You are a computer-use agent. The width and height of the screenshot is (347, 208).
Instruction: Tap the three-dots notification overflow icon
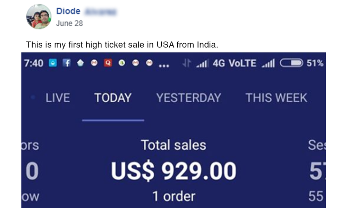[x=163, y=64]
